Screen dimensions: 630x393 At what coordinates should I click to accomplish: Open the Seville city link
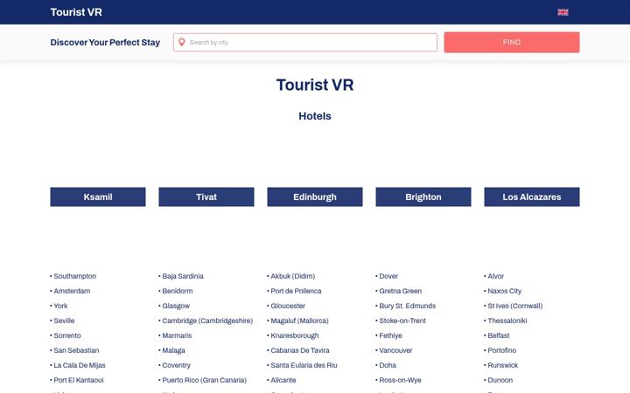(64, 321)
